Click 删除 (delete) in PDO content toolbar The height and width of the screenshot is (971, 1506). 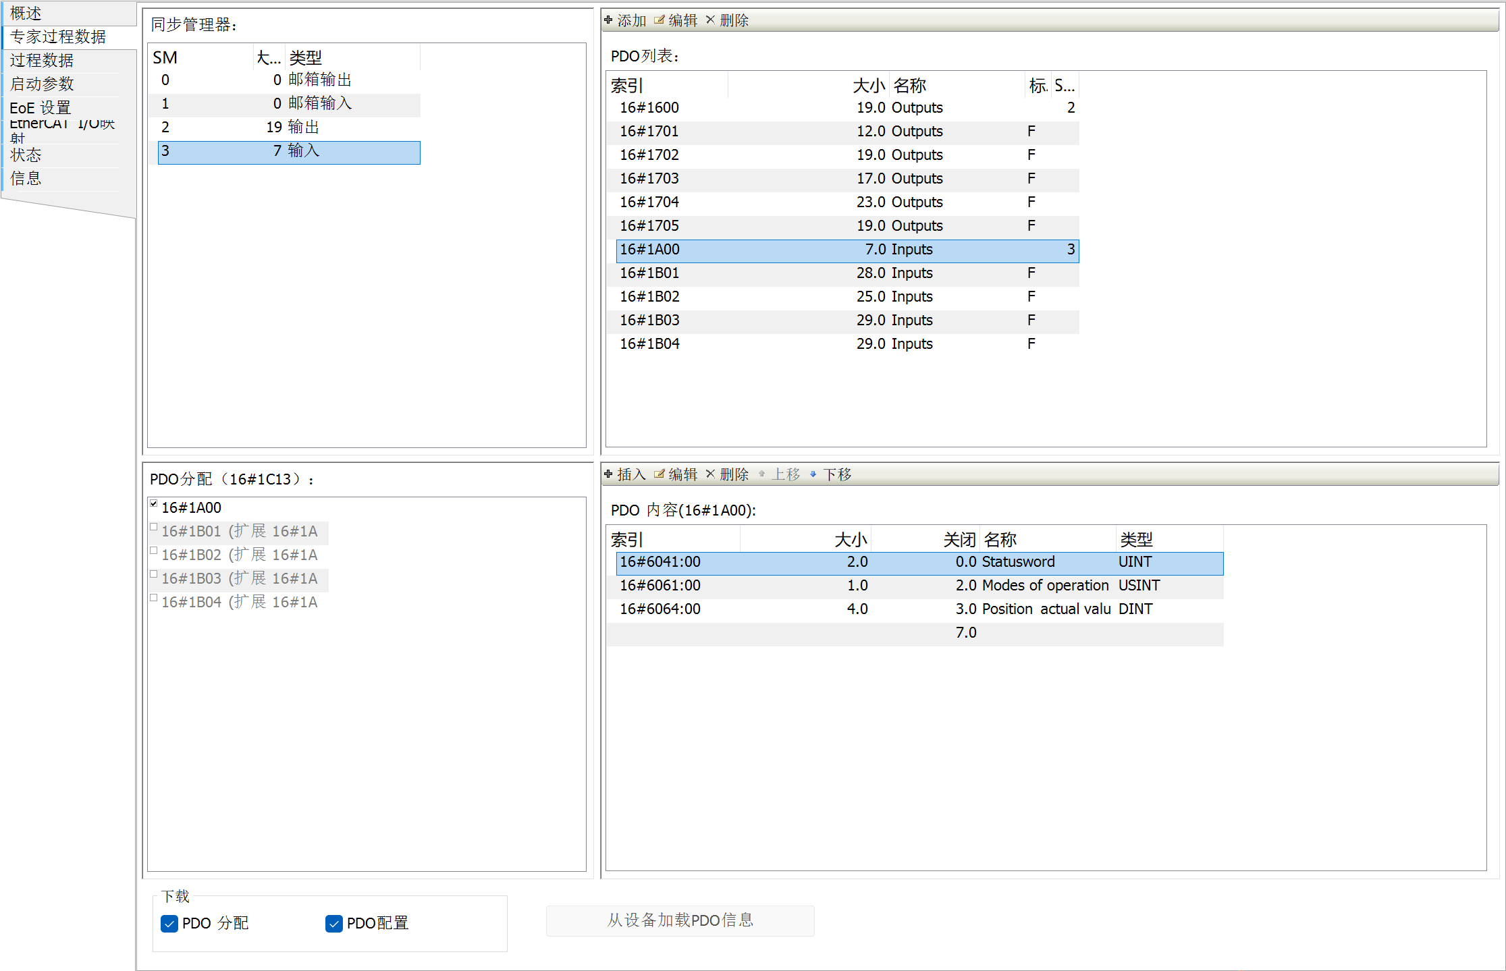(727, 474)
